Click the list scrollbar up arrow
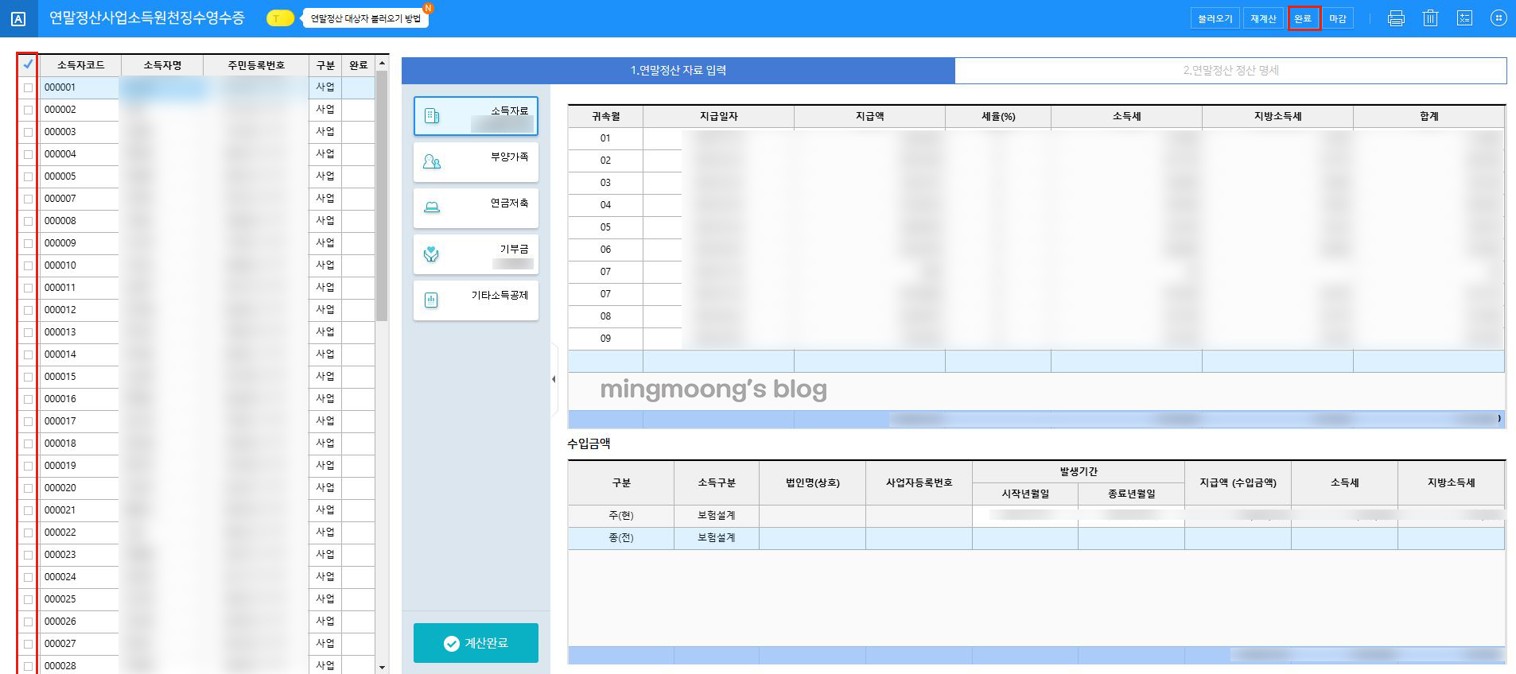The height and width of the screenshot is (674, 1516). click(x=382, y=63)
